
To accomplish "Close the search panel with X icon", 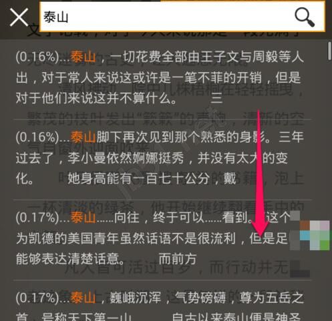I will pos(19,17).
